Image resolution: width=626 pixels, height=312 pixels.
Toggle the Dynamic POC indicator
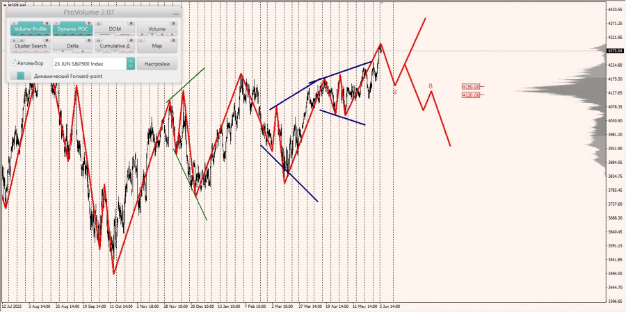[72, 29]
